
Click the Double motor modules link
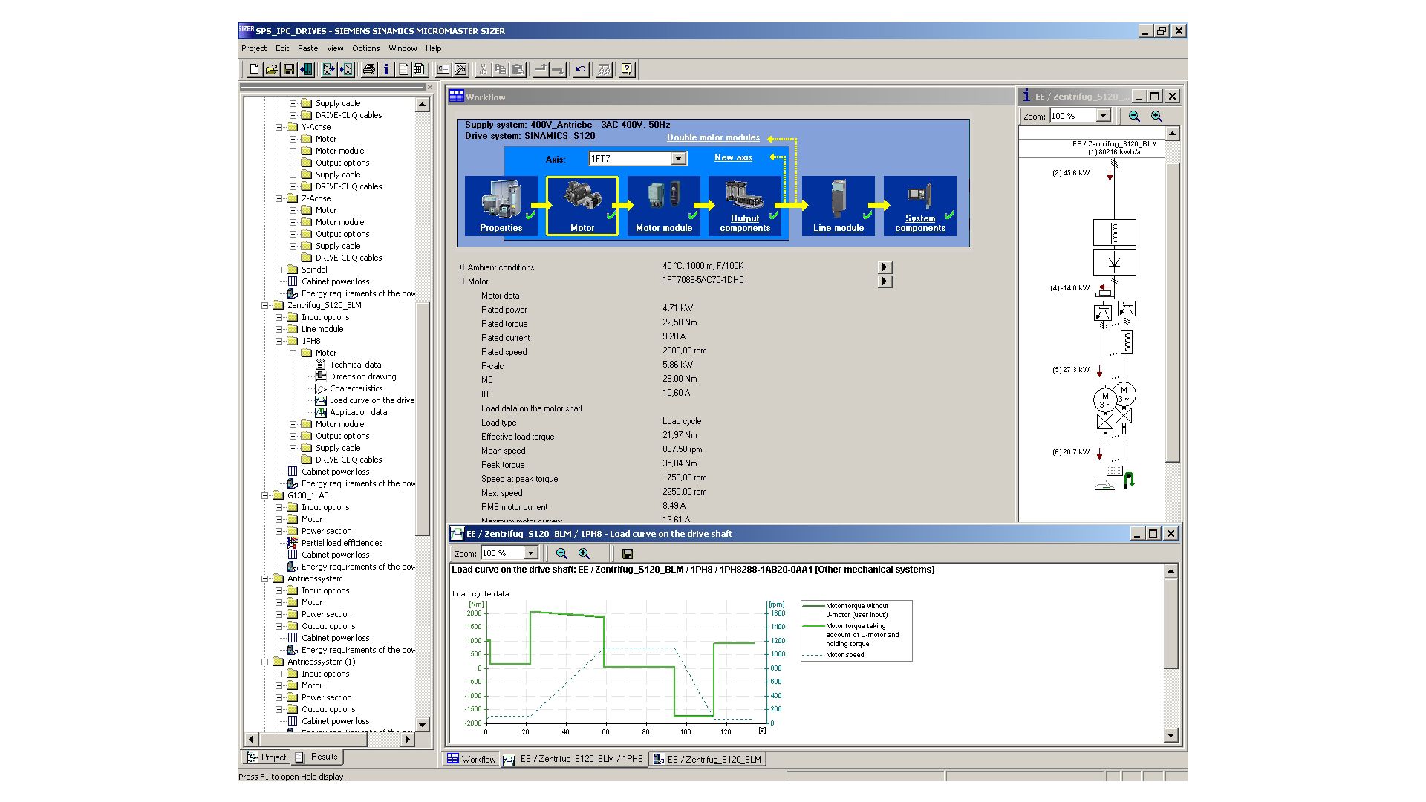pyautogui.click(x=713, y=137)
